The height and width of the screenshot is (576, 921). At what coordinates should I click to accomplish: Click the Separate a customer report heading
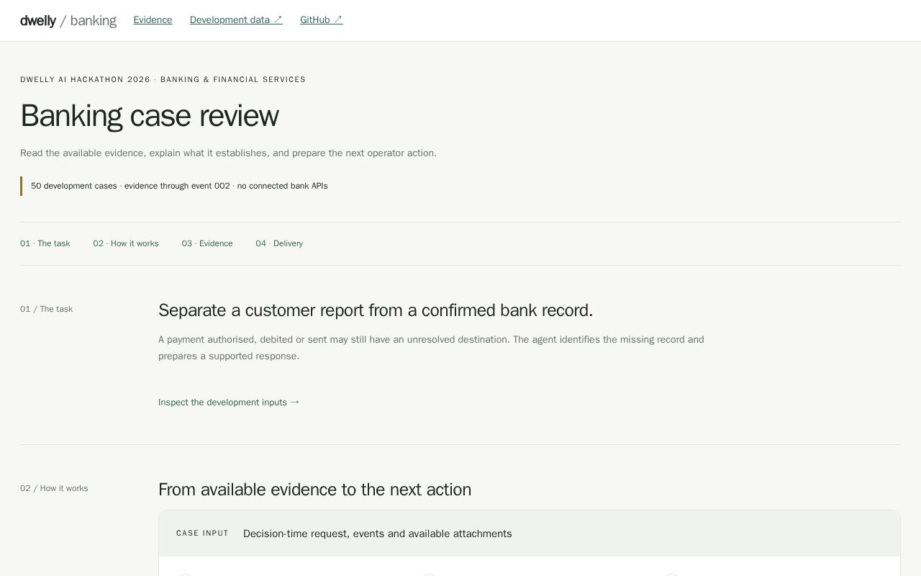pos(376,310)
